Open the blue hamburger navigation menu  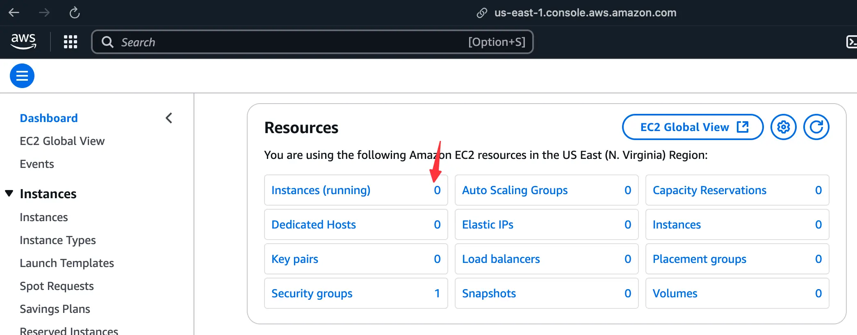[x=22, y=76]
